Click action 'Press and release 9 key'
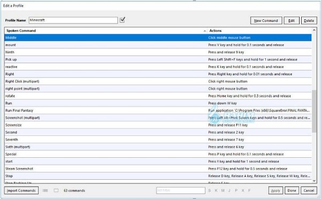The image size is (321, 199). point(226,52)
